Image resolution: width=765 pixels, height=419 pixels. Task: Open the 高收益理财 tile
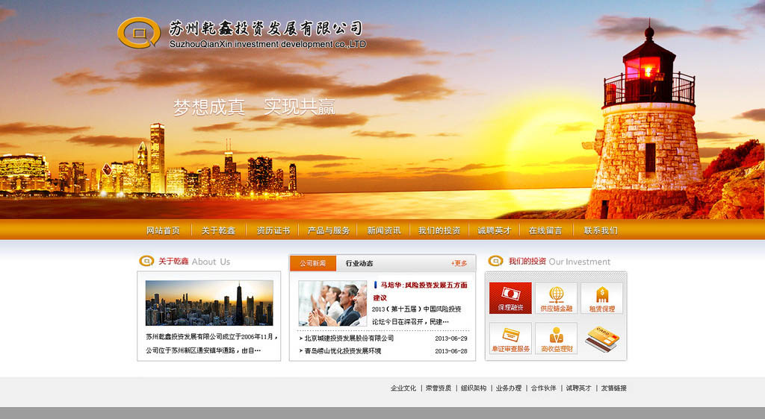tap(556, 338)
